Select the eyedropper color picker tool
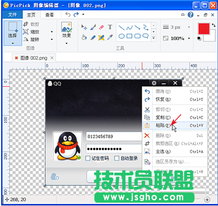 (x=110, y=38)
